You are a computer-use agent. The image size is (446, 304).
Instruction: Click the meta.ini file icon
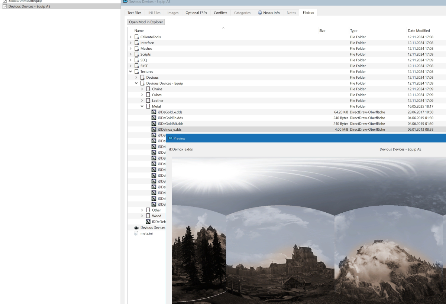(x=136, y=233)
